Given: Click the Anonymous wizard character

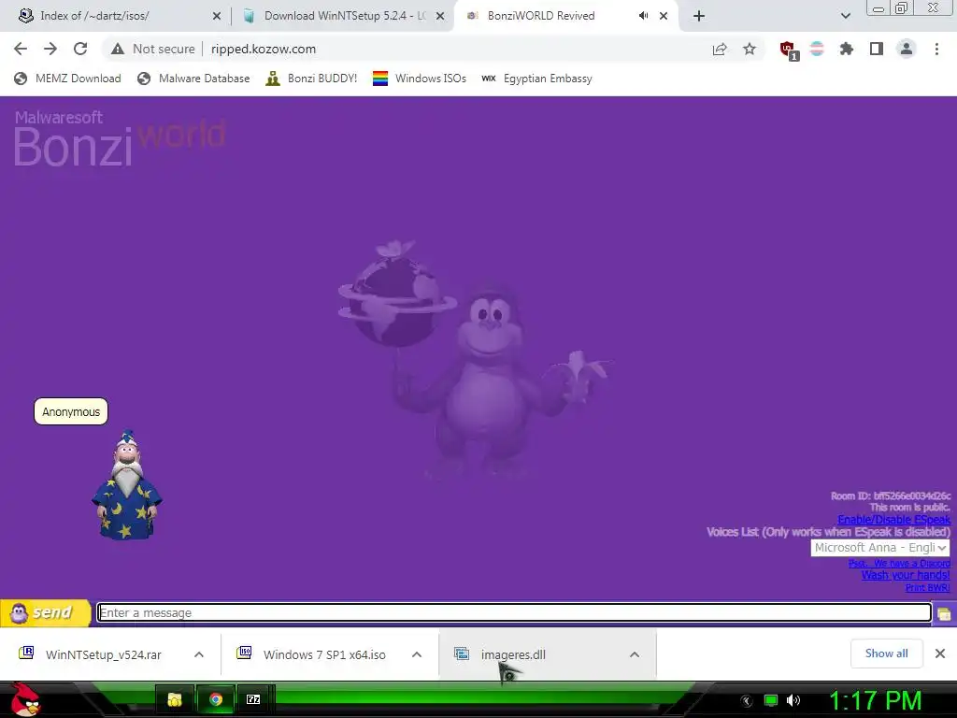Looking at the screenshot, I should tap(127, 485).
